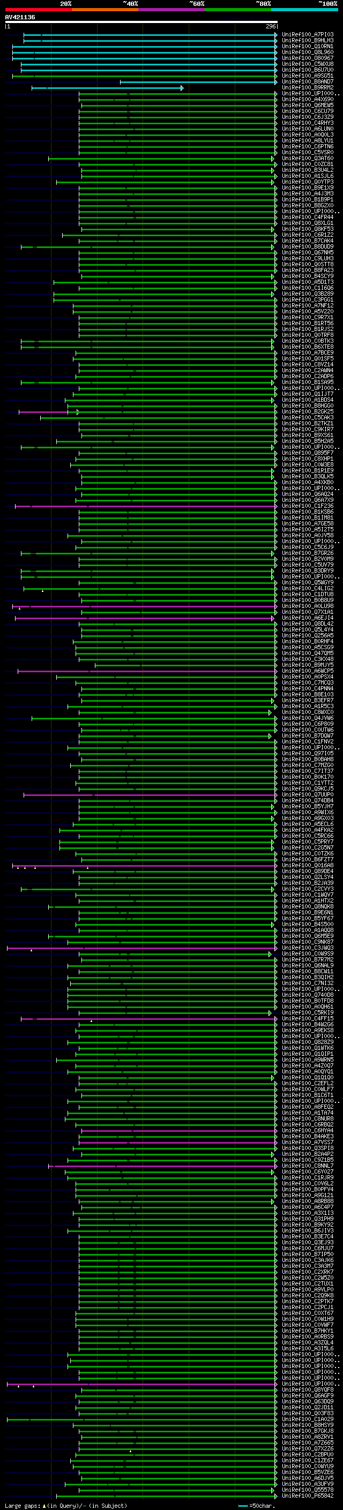Click the white query sequence ruler bar
This screenshot has height=1510, width=343.
tap(141, 22)
